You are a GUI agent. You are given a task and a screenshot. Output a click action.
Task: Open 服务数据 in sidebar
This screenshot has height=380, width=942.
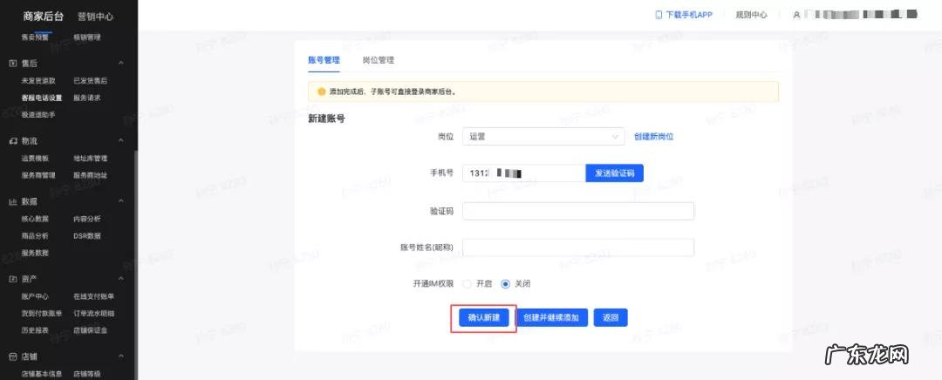(36, 253)
